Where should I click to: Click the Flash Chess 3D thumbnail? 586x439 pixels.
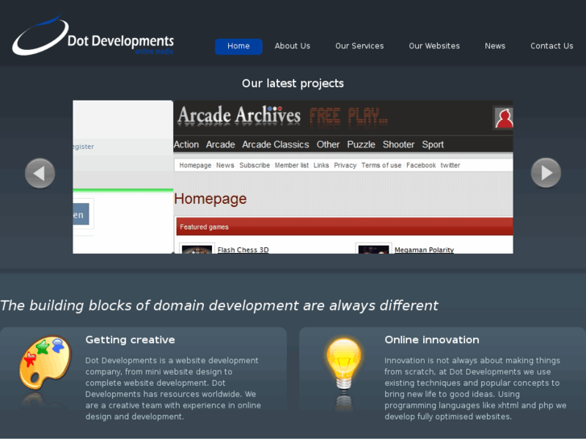click(x=197, y=249)
